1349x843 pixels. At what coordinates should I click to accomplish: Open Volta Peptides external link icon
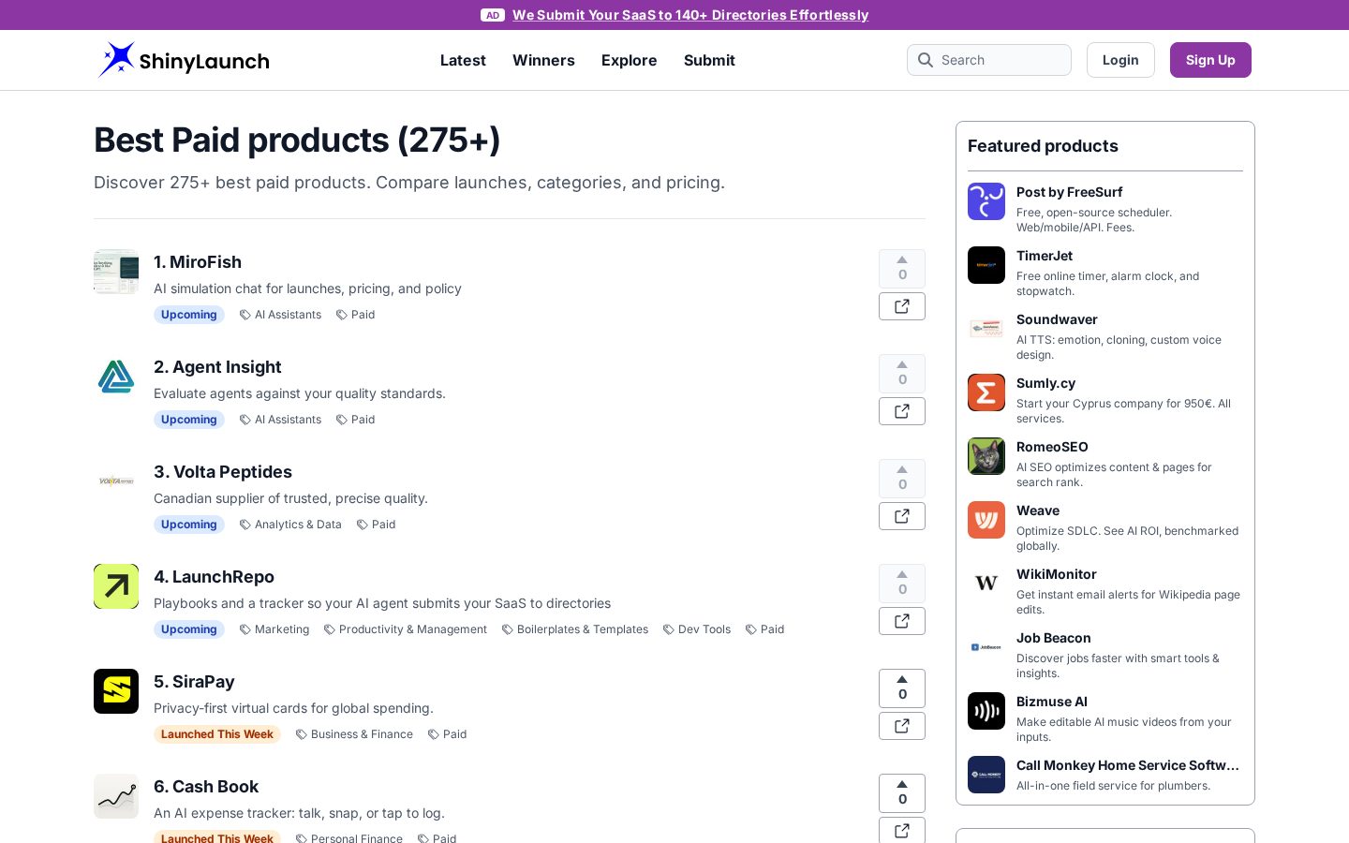pyautogui.click(x=902, y=516)
